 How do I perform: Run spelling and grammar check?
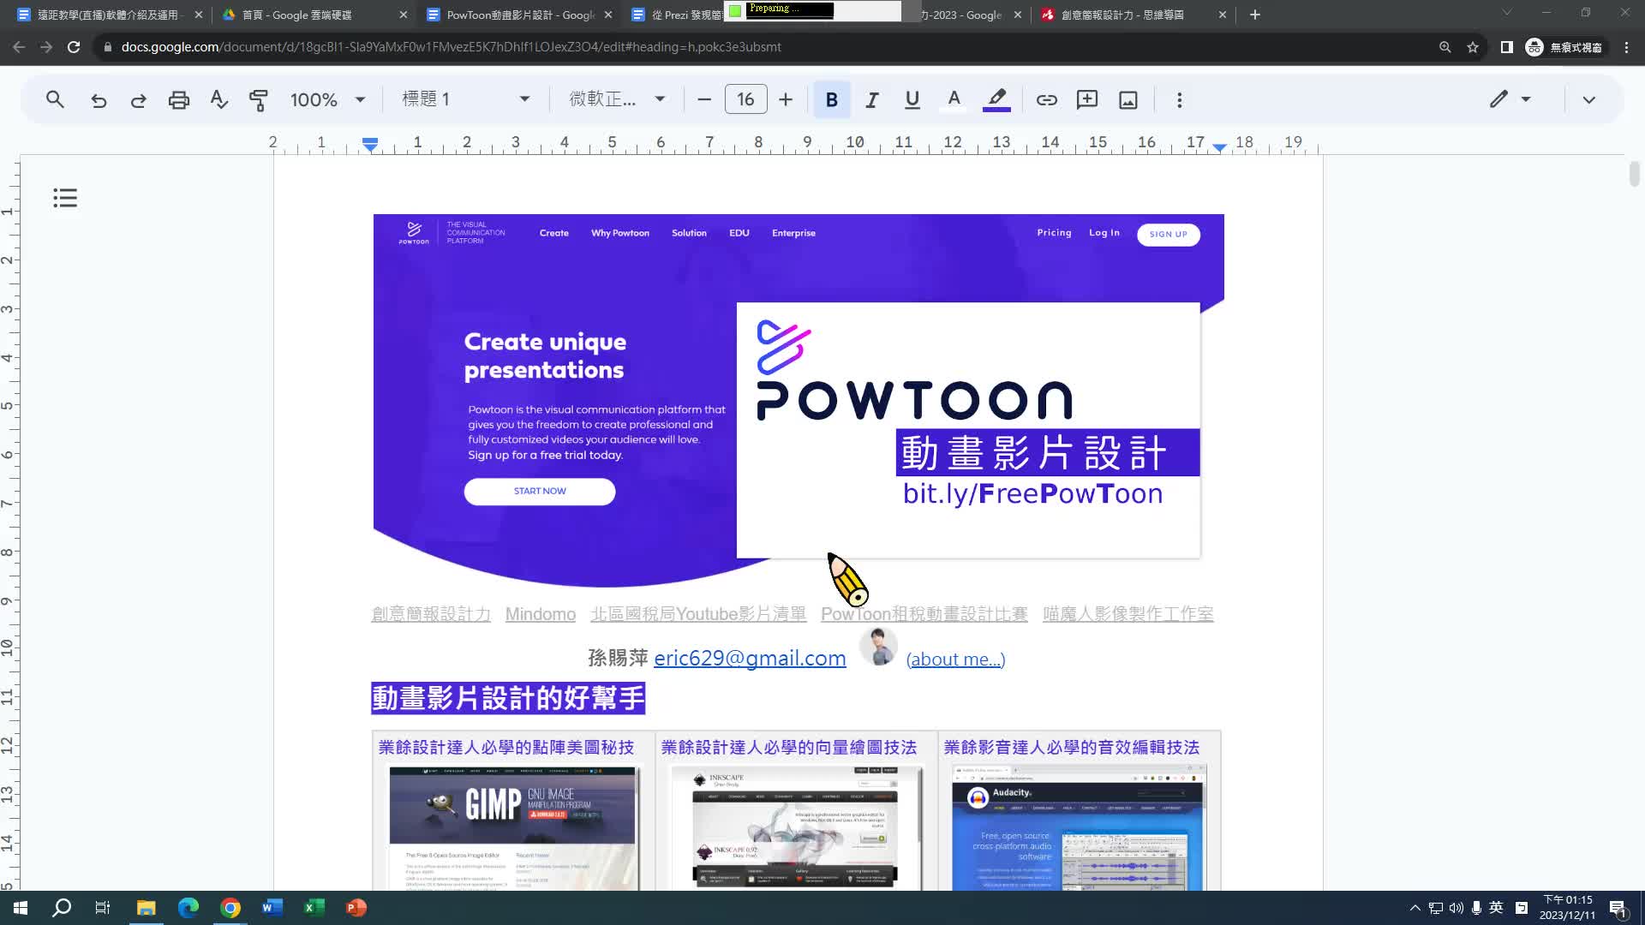tap(218, 99)
